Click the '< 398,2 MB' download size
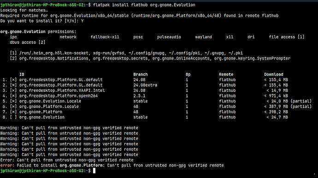Screen dimensions: 318x178 (x=276, y=112)
